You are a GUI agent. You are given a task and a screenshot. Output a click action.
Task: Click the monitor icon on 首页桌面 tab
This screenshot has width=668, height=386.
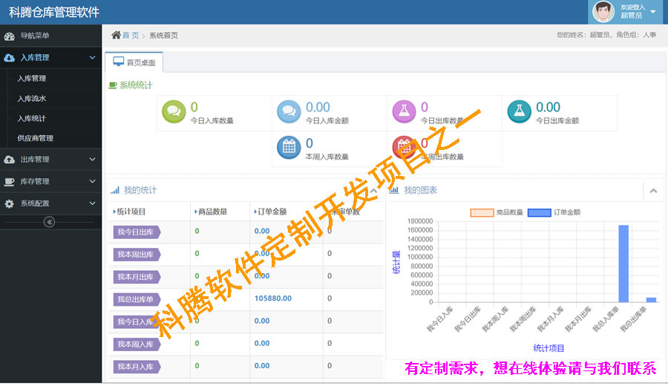click(119, 62)
